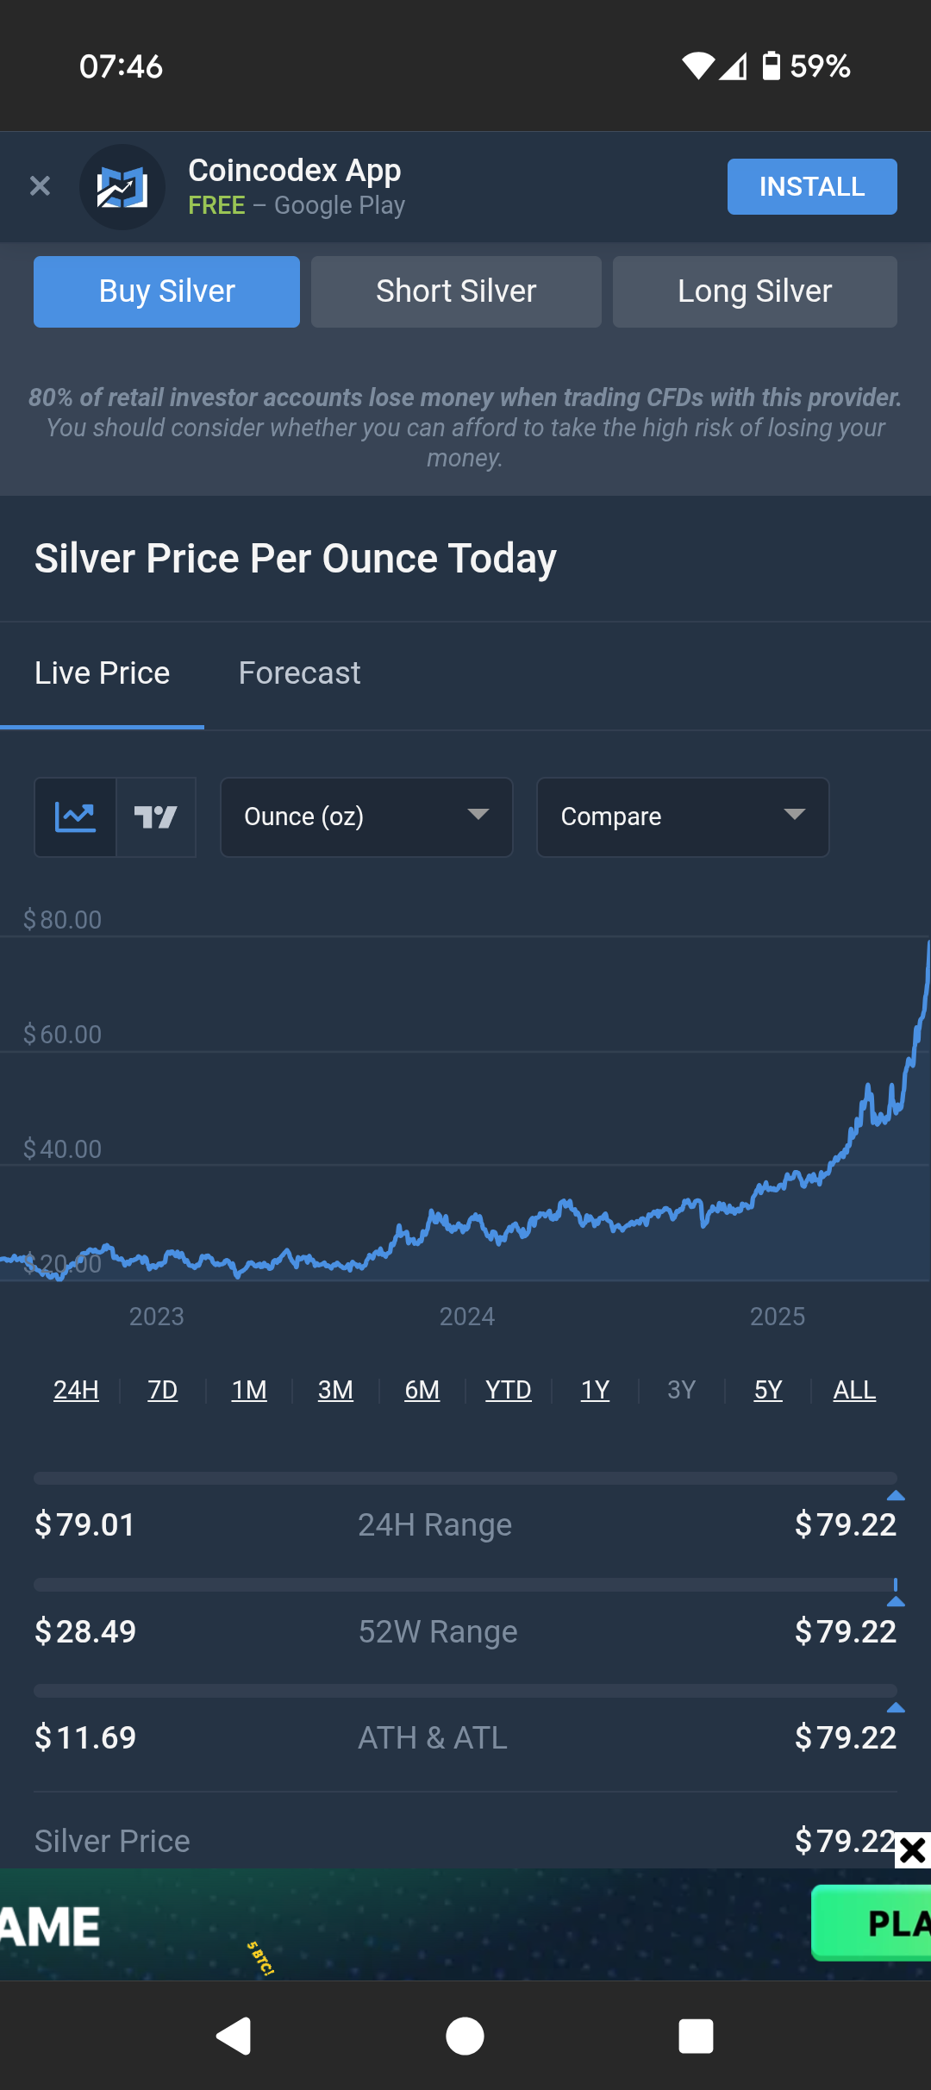Tap the Android home button
The image size is (931, 2090).
tap(465, 2037)
